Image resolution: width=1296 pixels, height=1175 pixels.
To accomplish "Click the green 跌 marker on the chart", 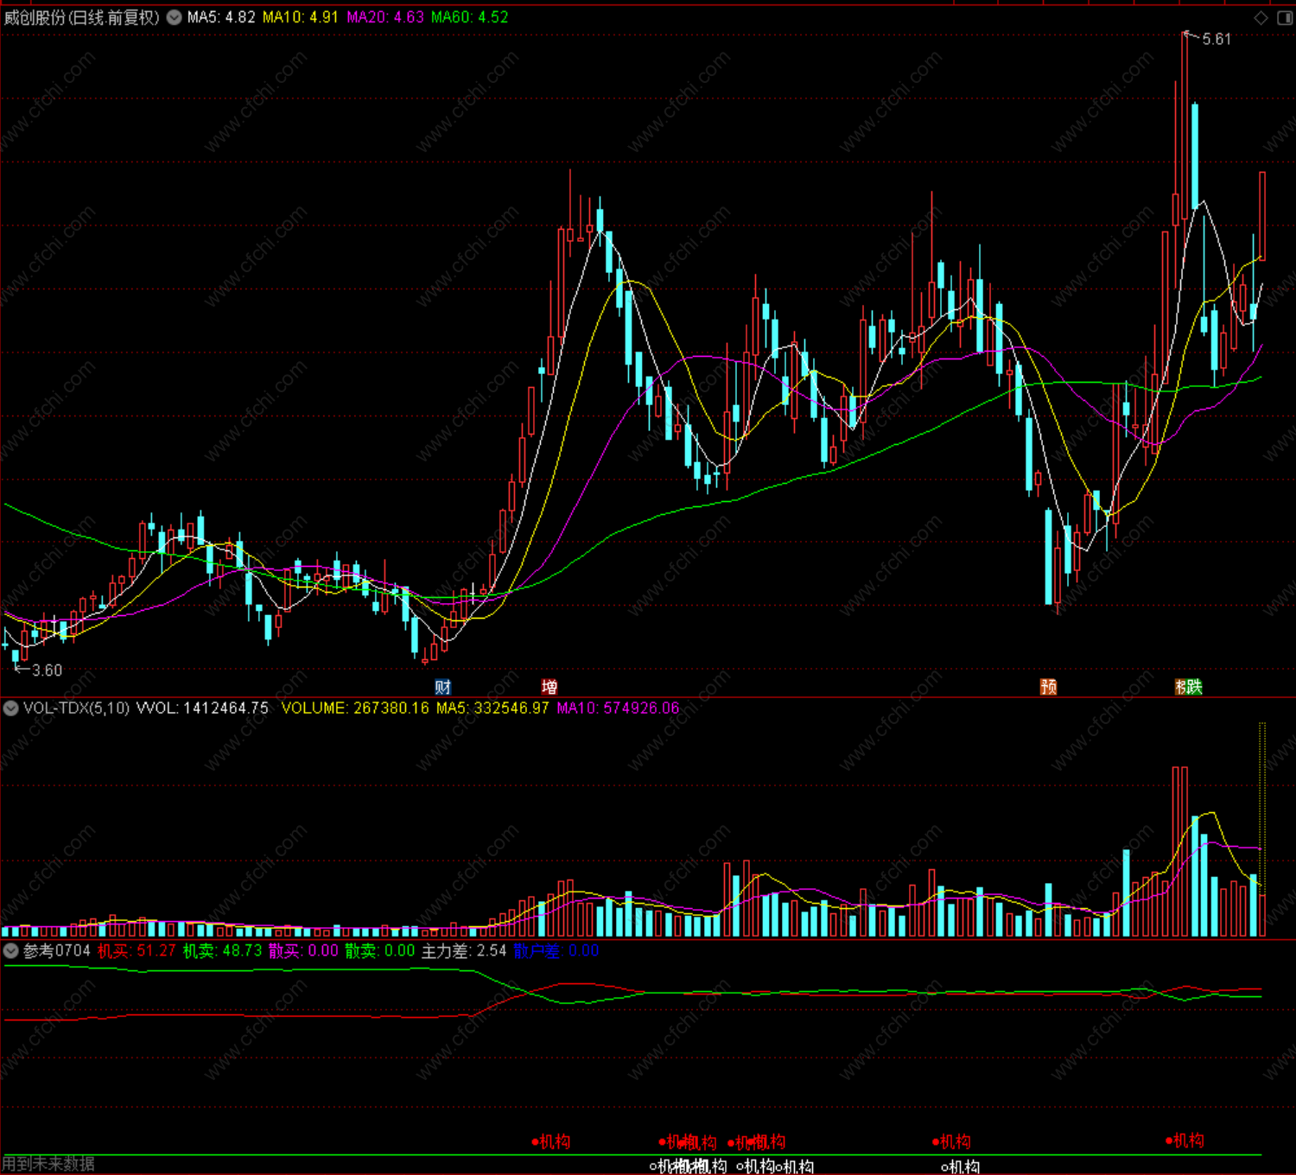I will (x=1194, y=687).
